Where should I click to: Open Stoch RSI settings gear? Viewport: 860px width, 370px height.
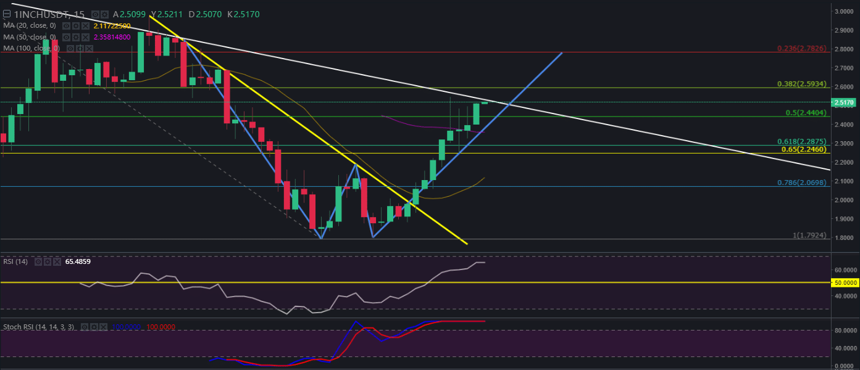93,326
